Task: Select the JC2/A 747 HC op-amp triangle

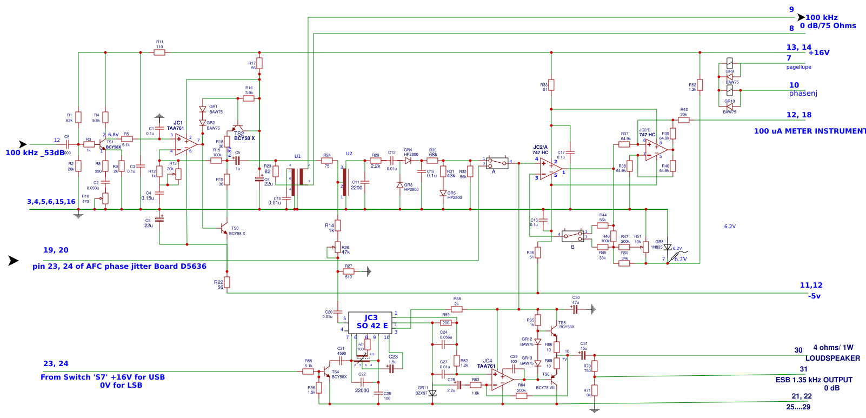Action: tap(551, 169)
